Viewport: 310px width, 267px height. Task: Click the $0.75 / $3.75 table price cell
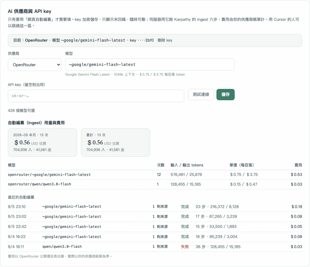pos(244,175)
